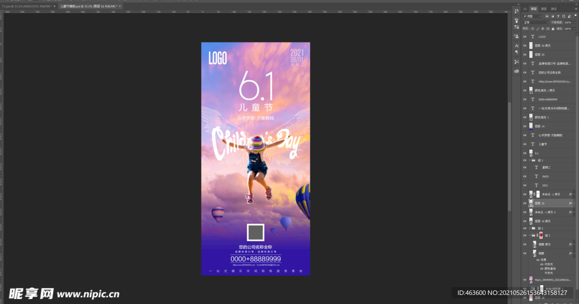The height and width of the screenshot is (304, 579).
Task: Click fx icon on 图层 16 layer
Action: (x=571, y=203)
